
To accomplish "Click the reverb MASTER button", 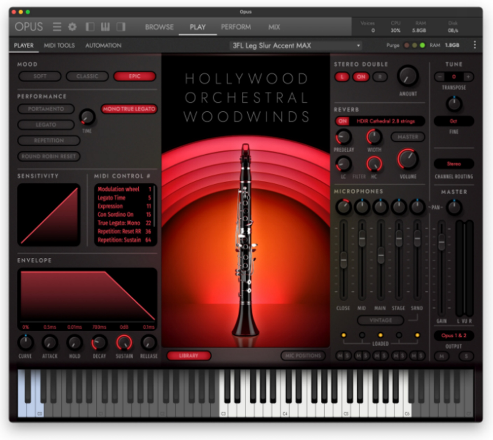I will (408, 137).
